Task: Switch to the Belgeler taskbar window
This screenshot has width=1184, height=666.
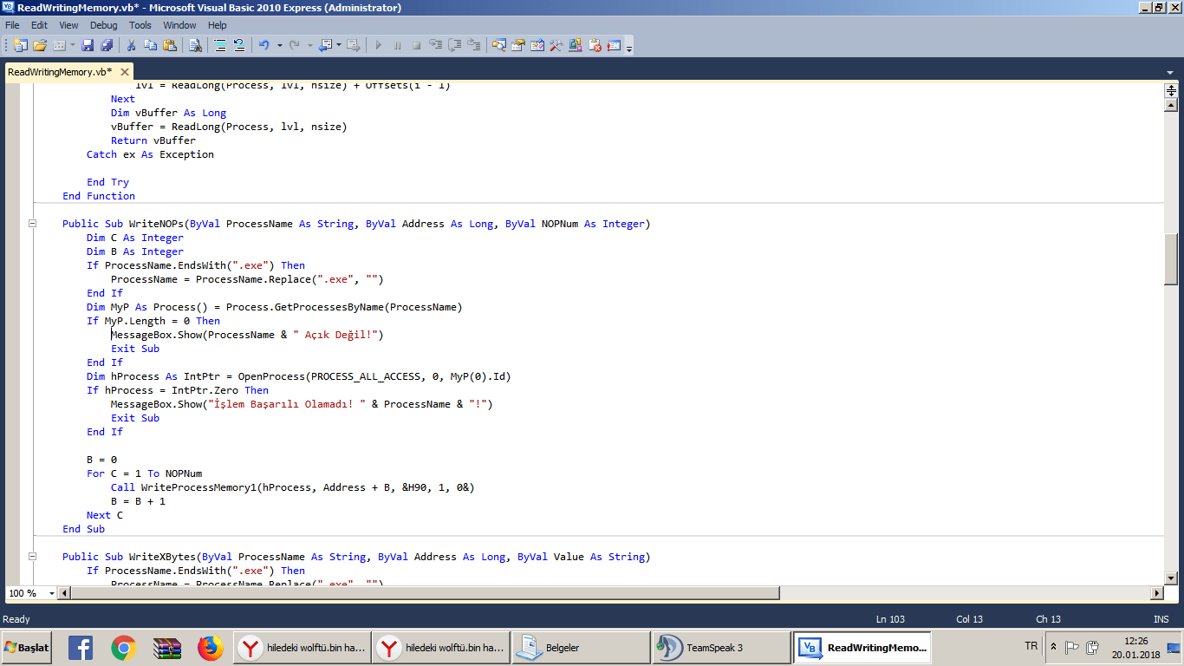Action: pyautogui.click(x=581, y=647)
